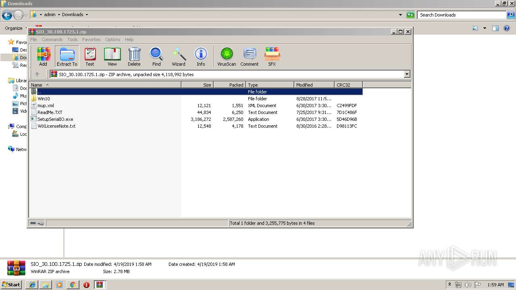The height and width of the screenshot is (290, 516).
Task: Open the View tool in WinRAR
Action: [x=112, y=56]
